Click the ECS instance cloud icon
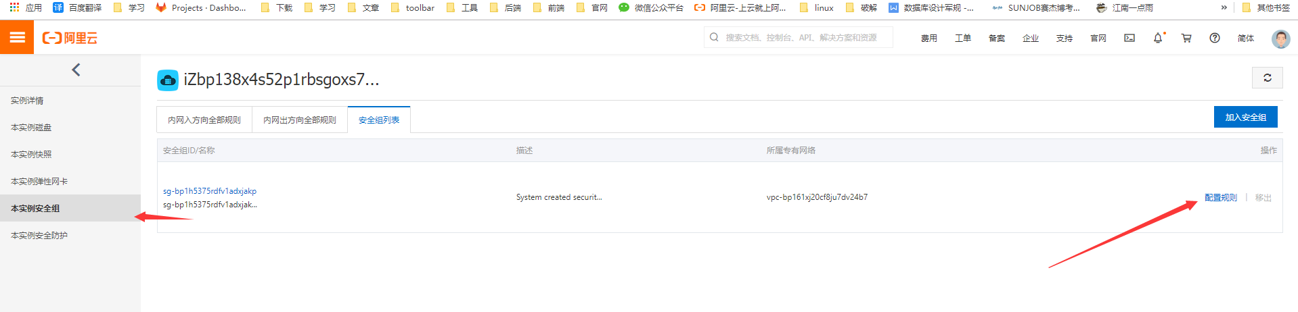1298x312 pixels. [168, 80]
